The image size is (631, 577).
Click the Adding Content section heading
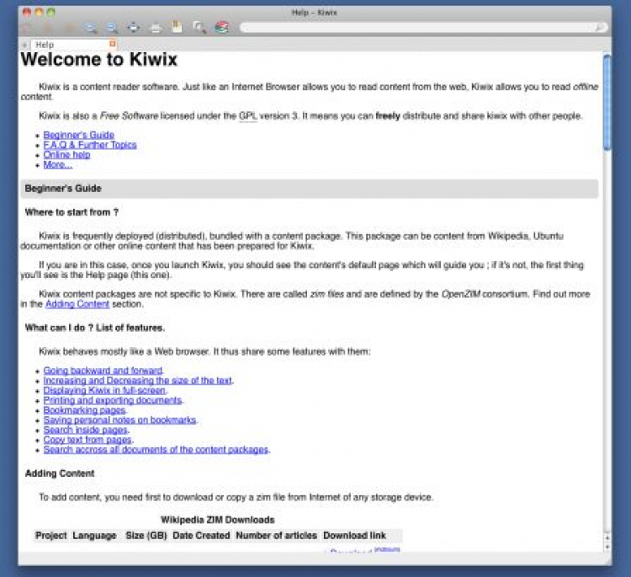click(x=60, y=473)
